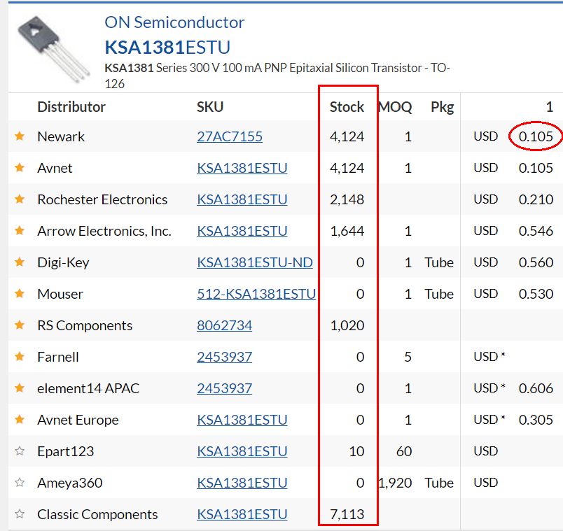The width and height of the screenshot is (563, 531).
Task: Click Arrow Electronics' 0.546 price
Action: click(536, 231)
